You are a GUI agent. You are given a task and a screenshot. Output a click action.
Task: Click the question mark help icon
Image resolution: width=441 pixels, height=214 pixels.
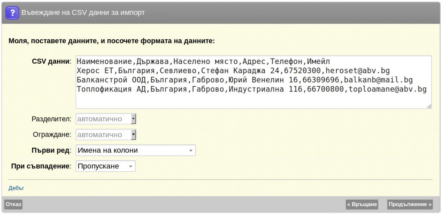click(x=12, y=13)
